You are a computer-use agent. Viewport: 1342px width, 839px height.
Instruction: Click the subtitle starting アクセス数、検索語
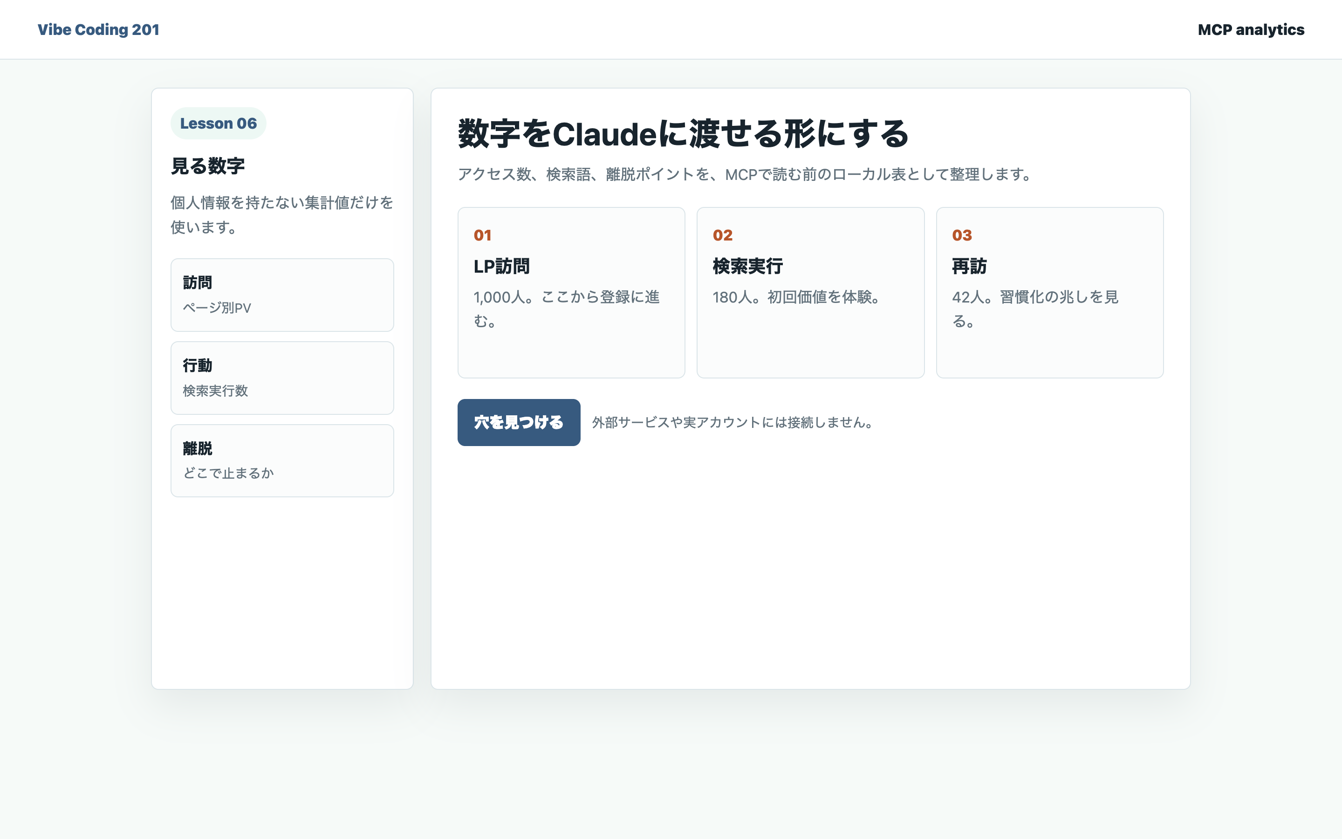pos(744,174)
